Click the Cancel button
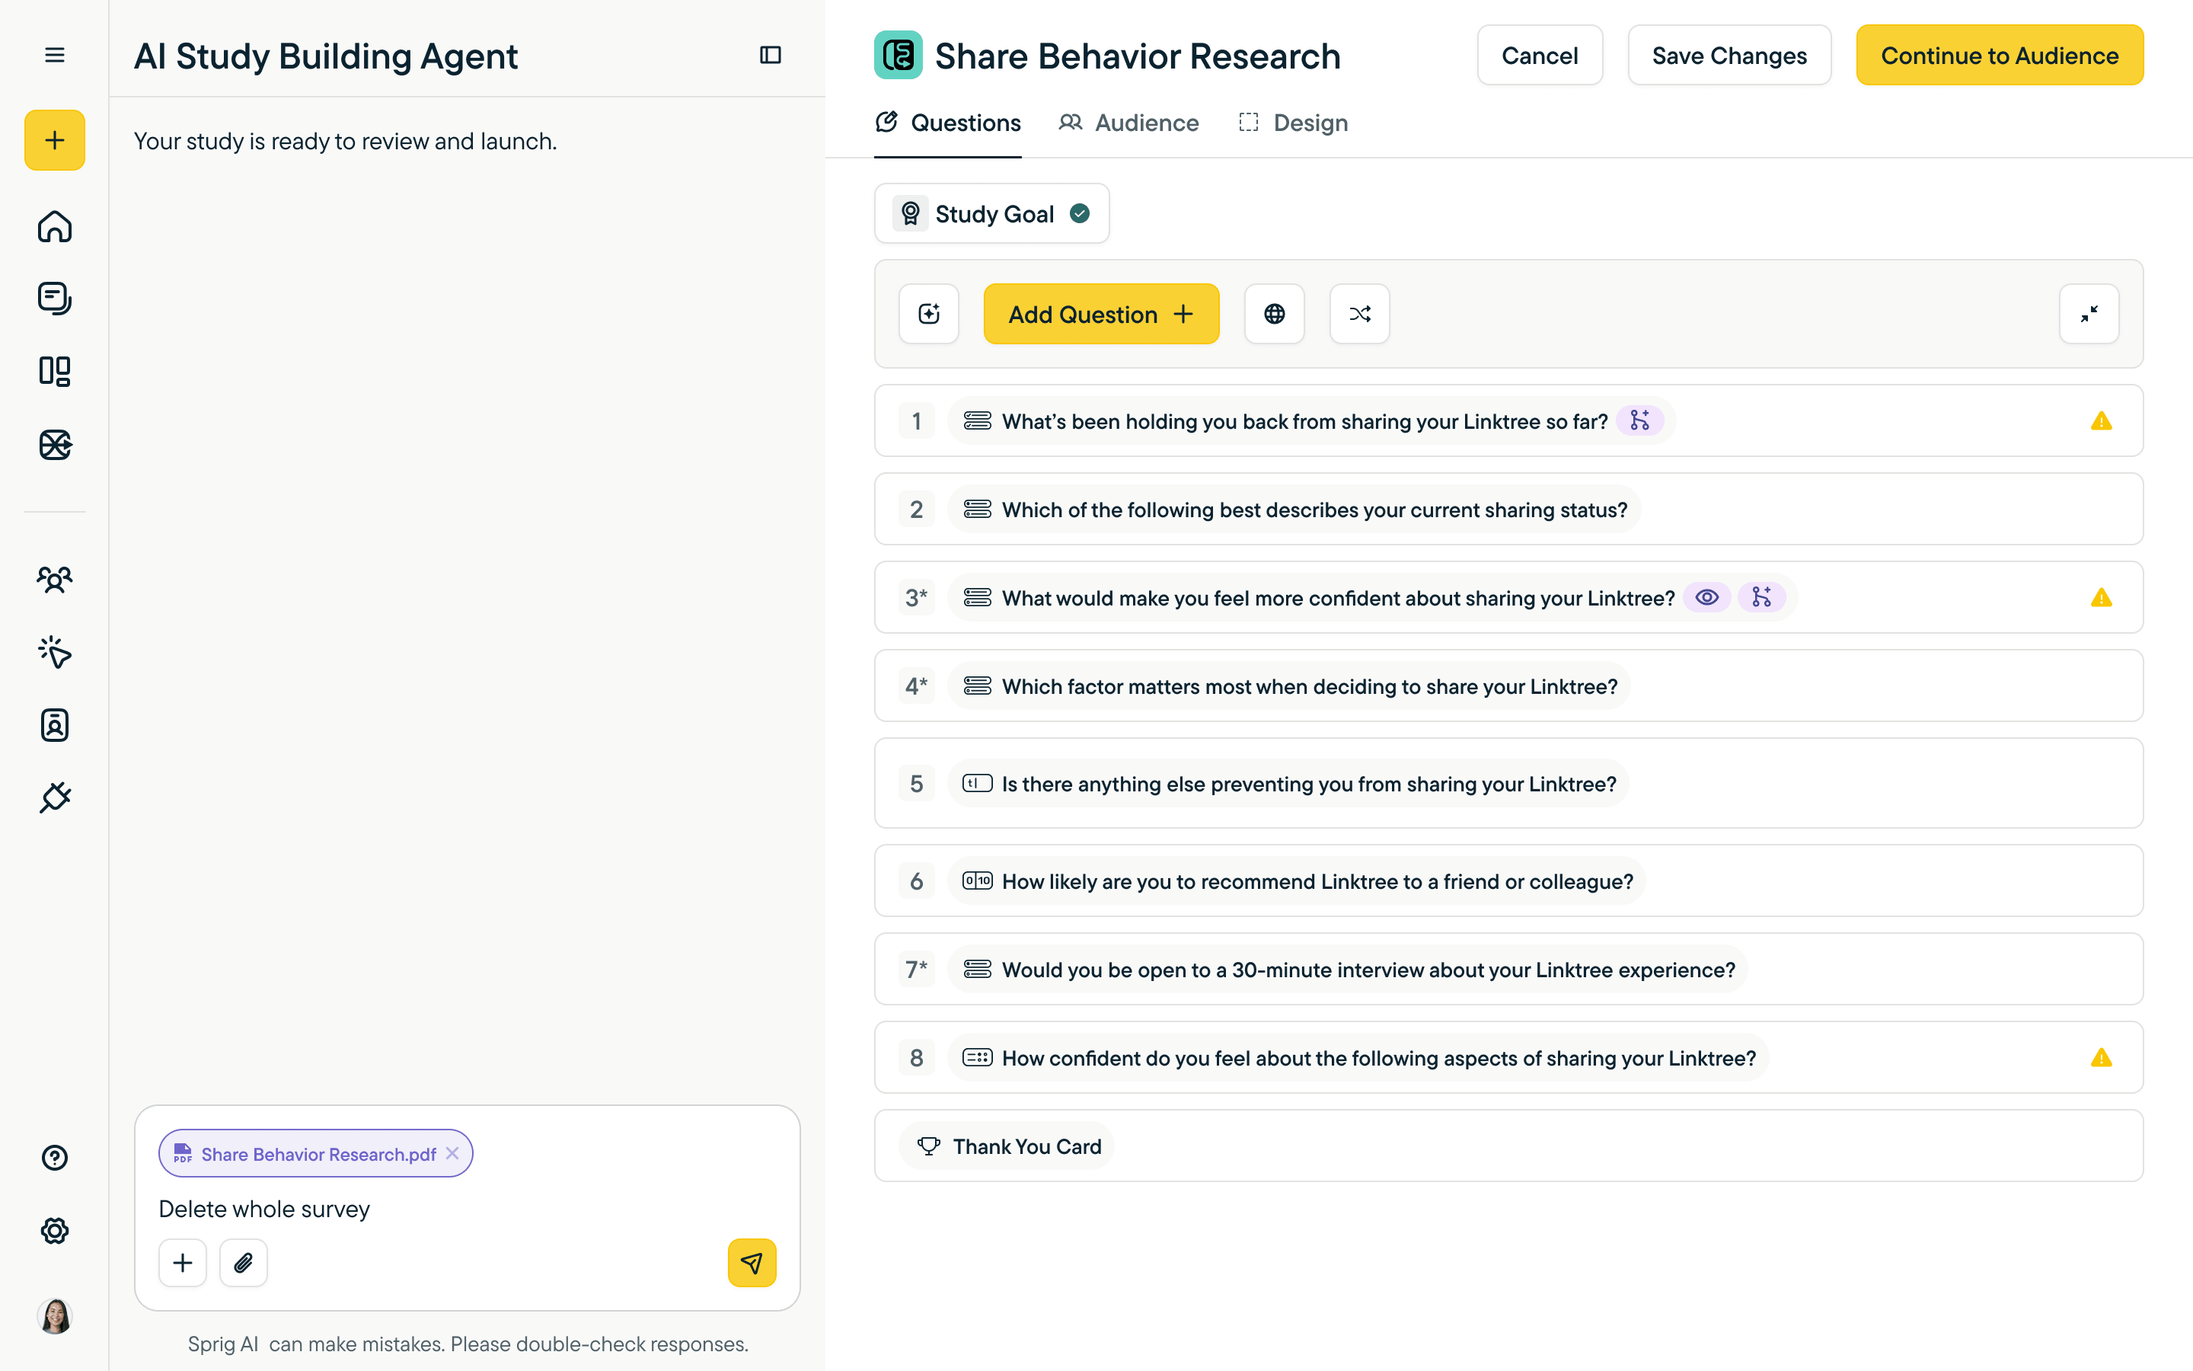This screenshot has height=1371, width=2193. [x=1540, y=56]
